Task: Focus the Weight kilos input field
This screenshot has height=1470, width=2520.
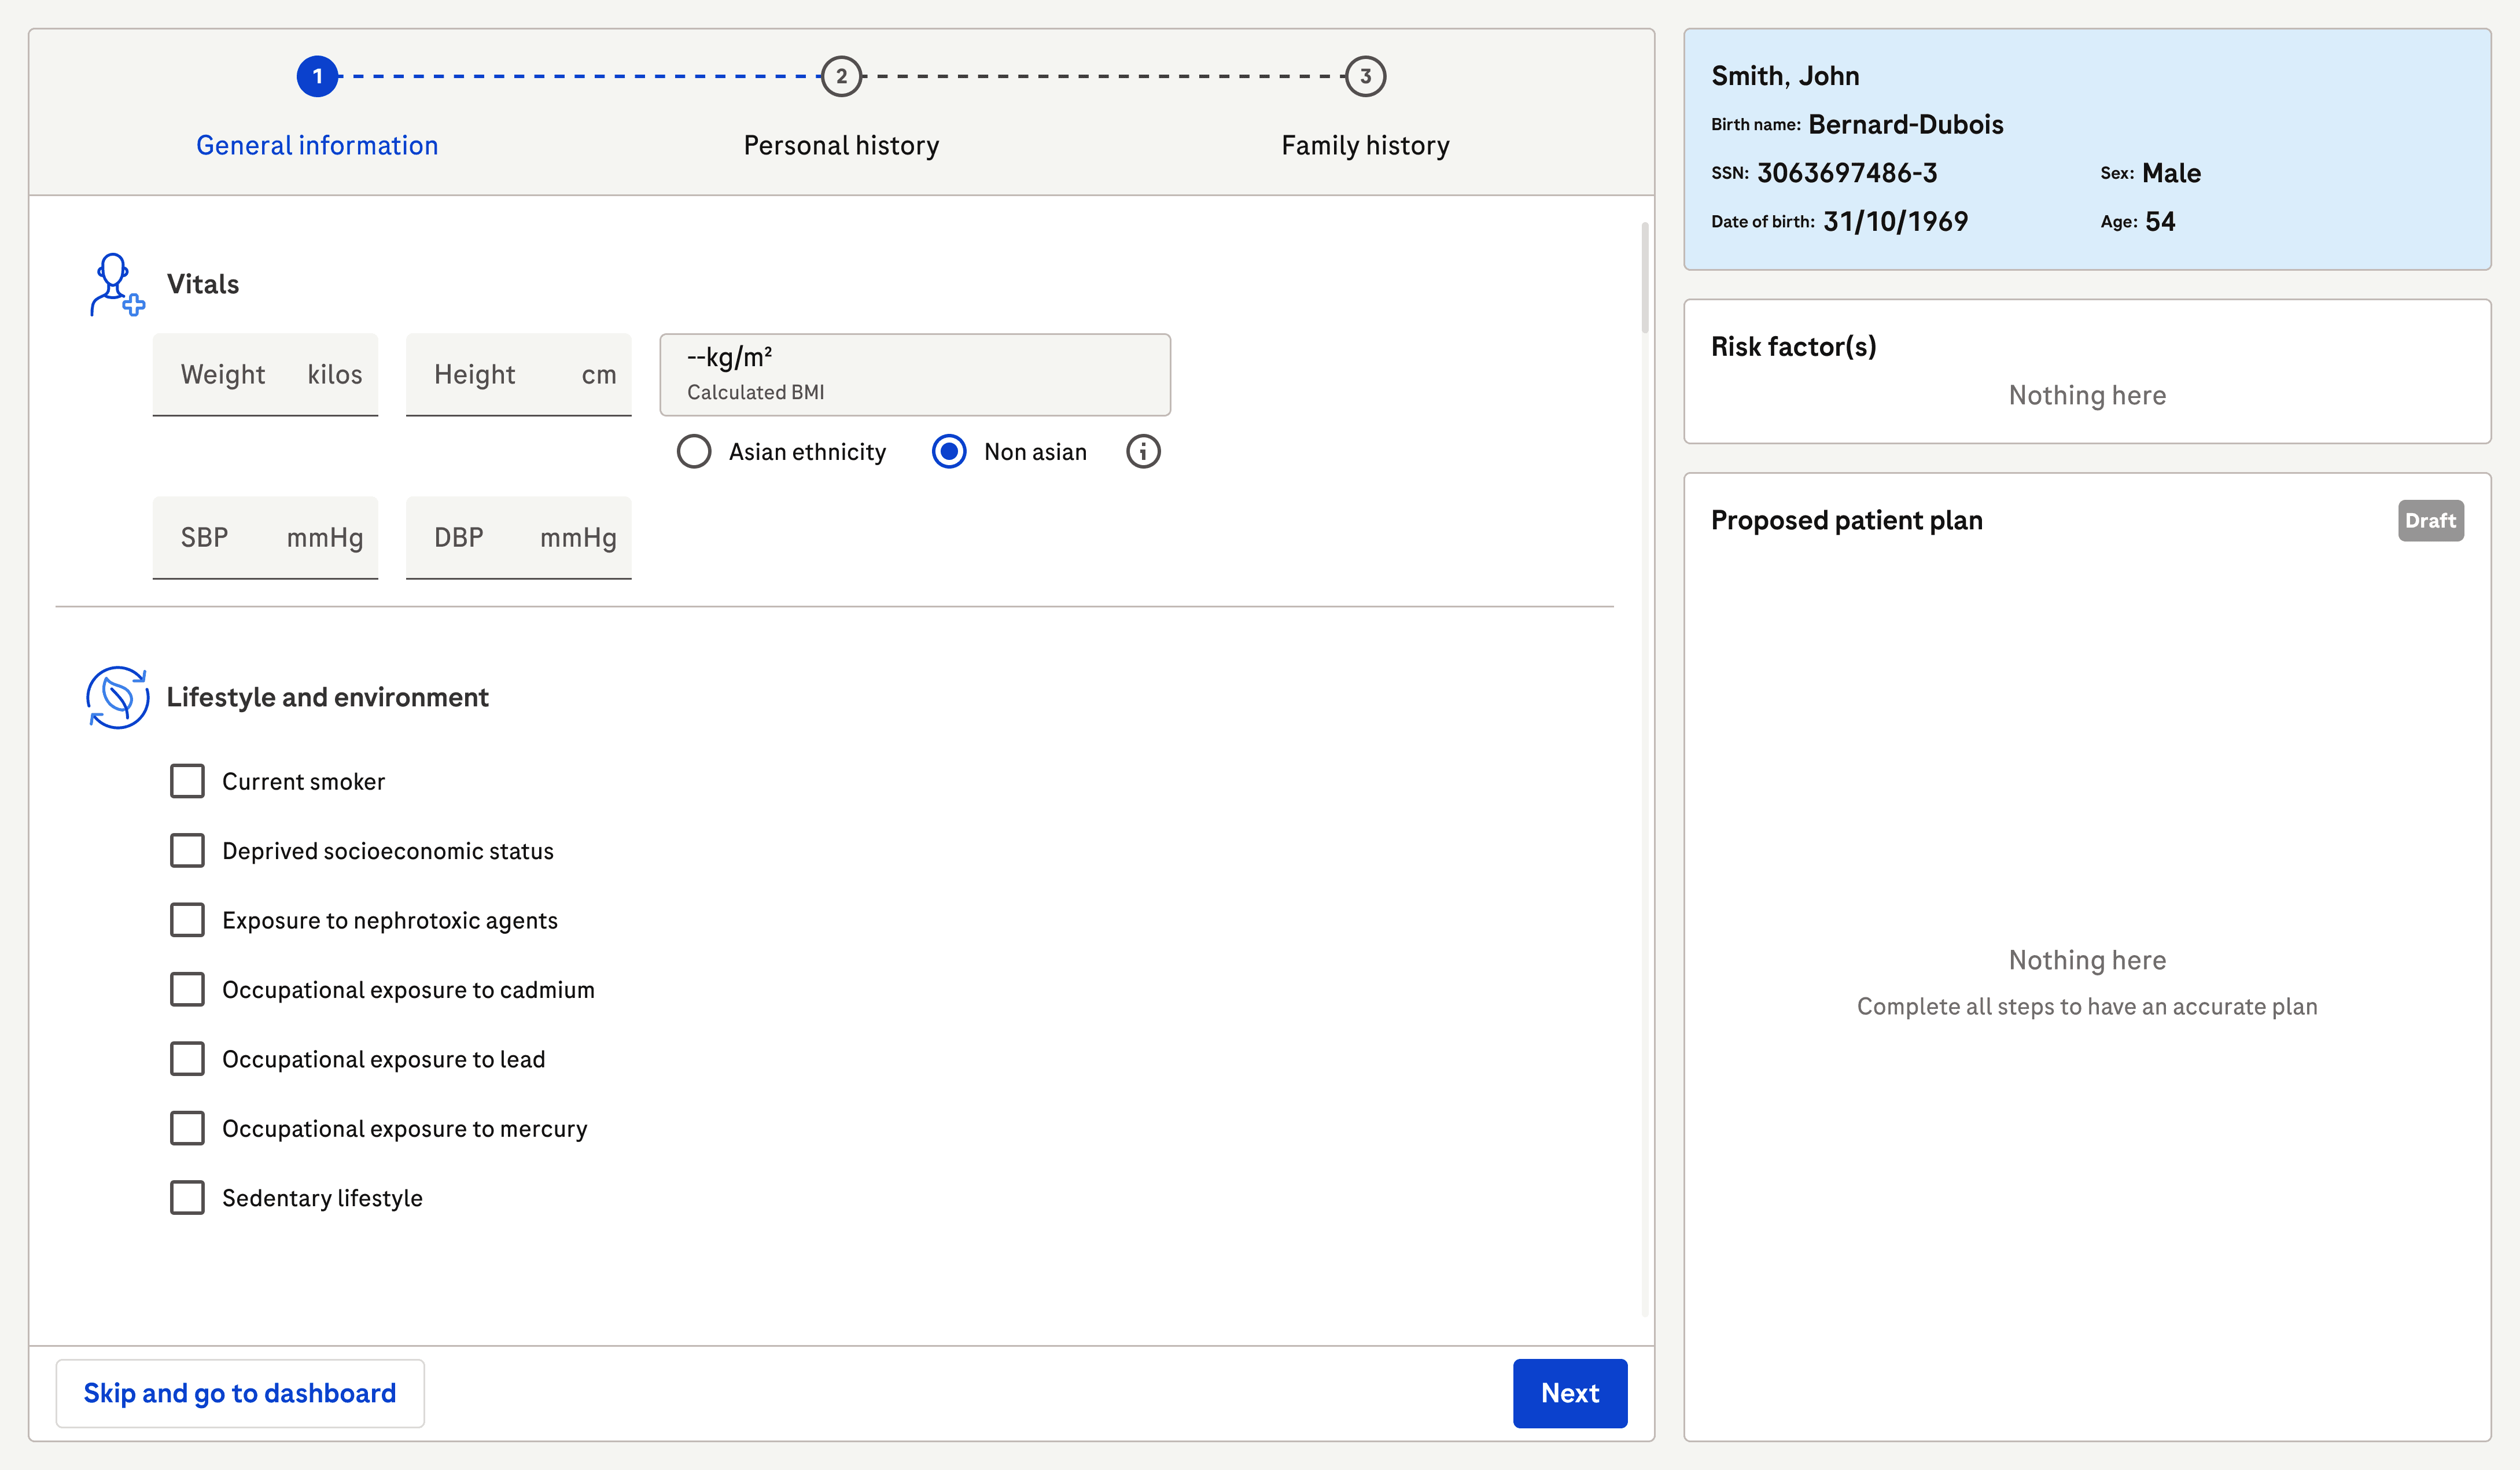Action: click(x=265, y=375)
